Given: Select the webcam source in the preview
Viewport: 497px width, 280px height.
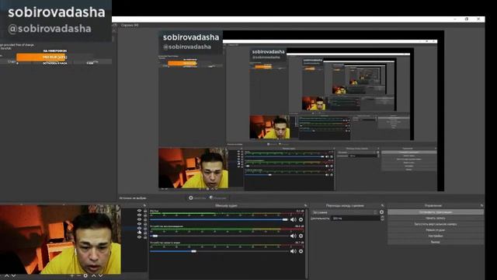Looking at the screenshot, I should pos(193,168).
